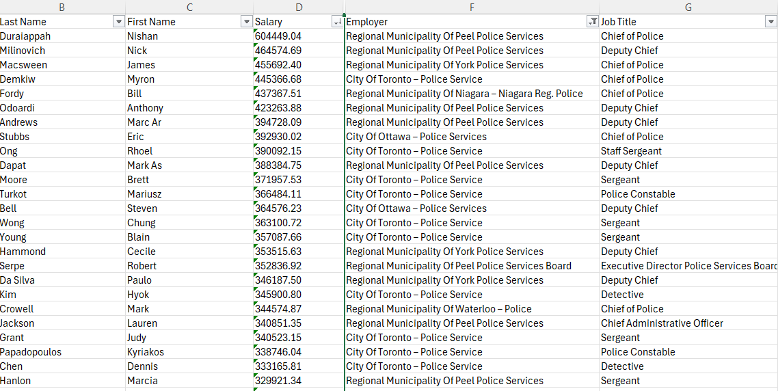Click the Waterloo – Police employer cell
This screenshot has height=391, width=778.
[472, 309]
